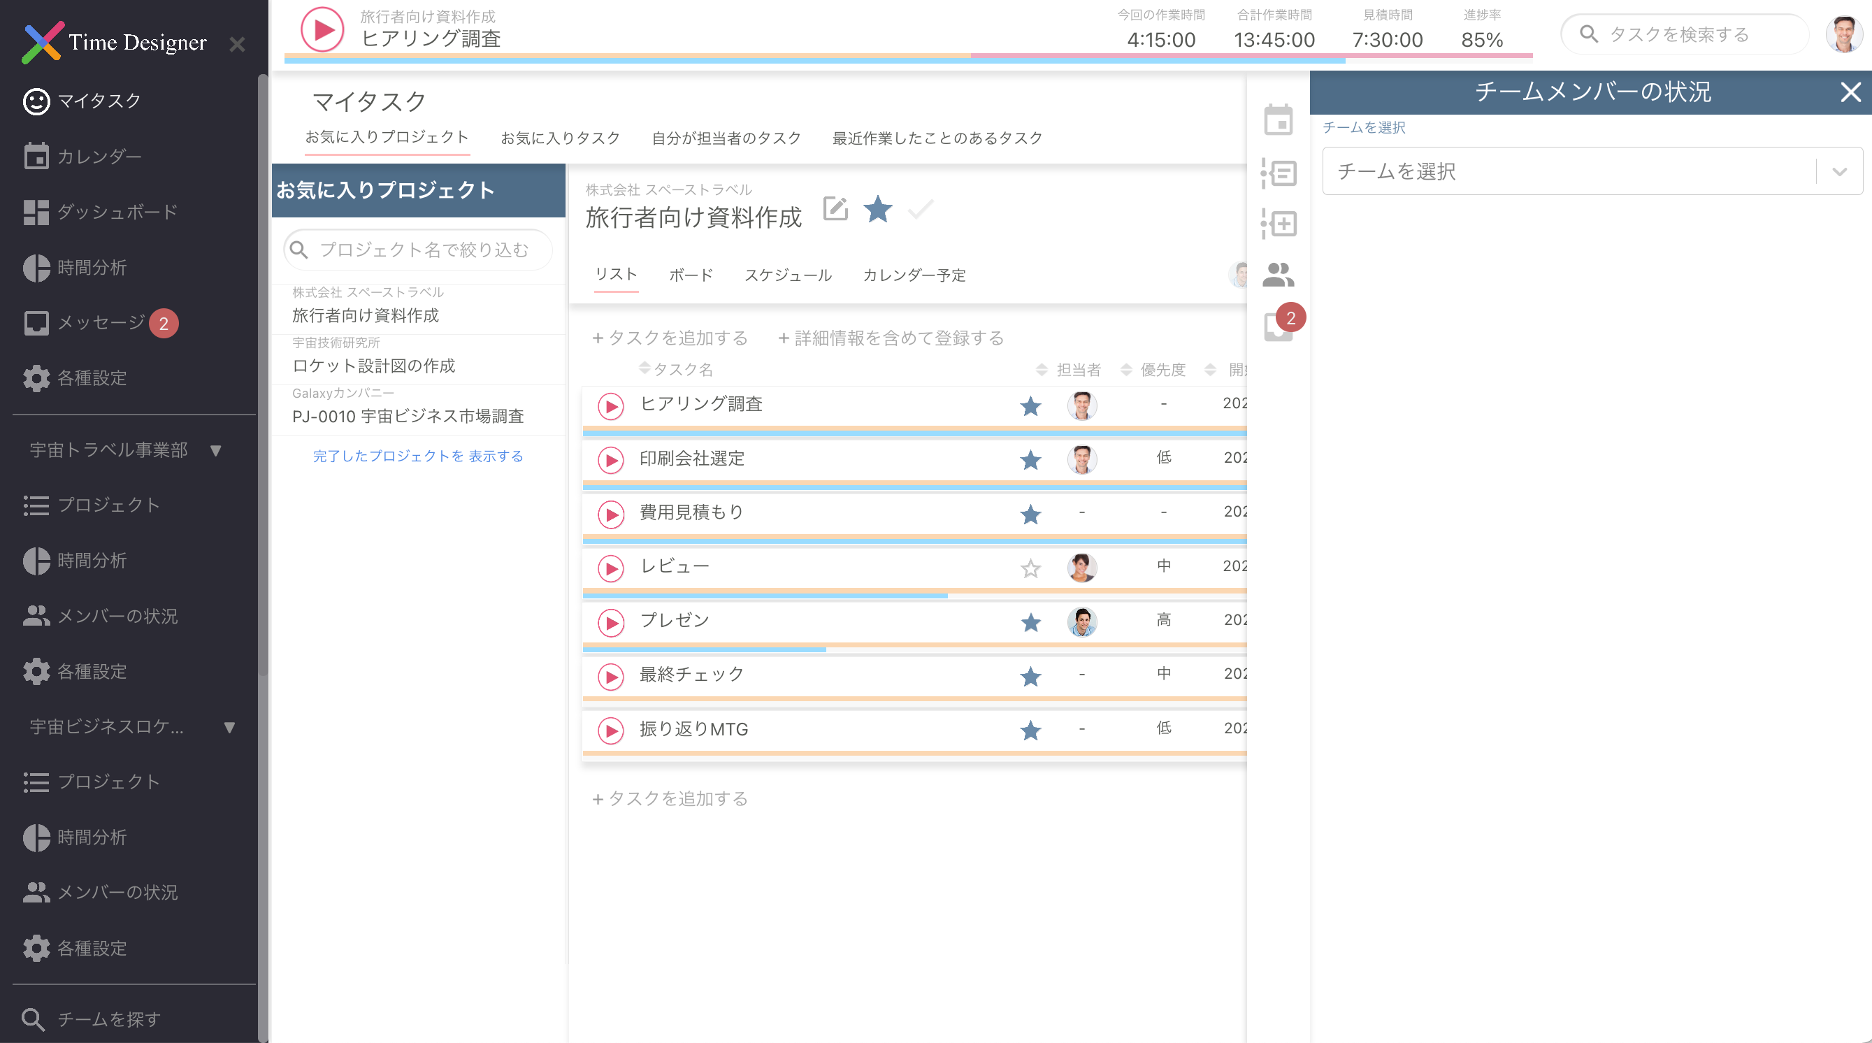Open the team members panel icon

[x=1280, y=275]
